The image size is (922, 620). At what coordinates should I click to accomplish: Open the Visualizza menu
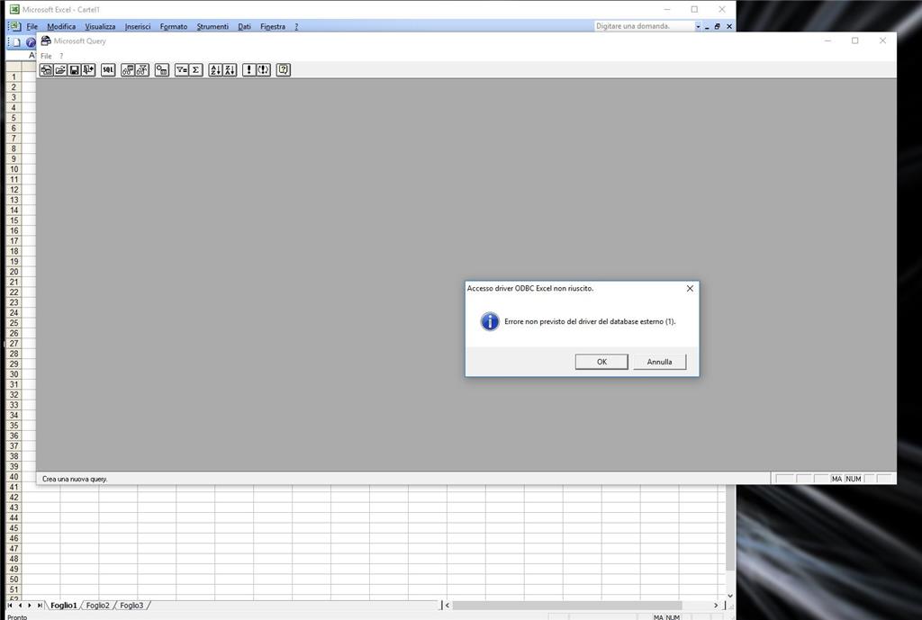tap(100, 26)
